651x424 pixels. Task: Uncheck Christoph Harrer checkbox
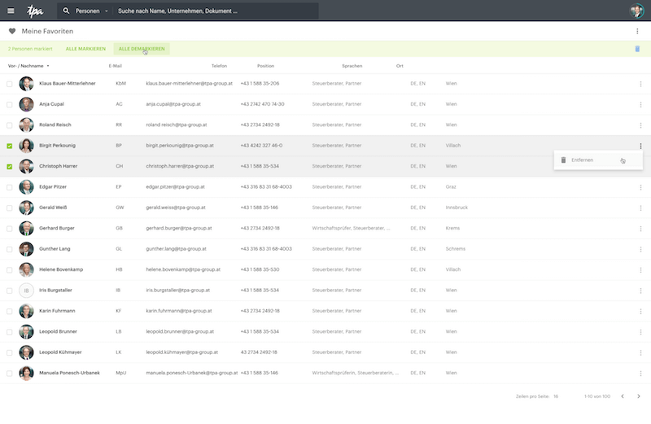(x=10, y=167)
